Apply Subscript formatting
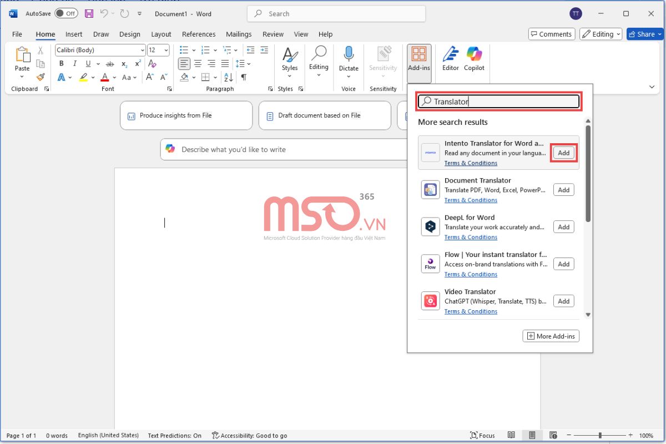Screen dimensions: 666x444 [x=124, y=64]
